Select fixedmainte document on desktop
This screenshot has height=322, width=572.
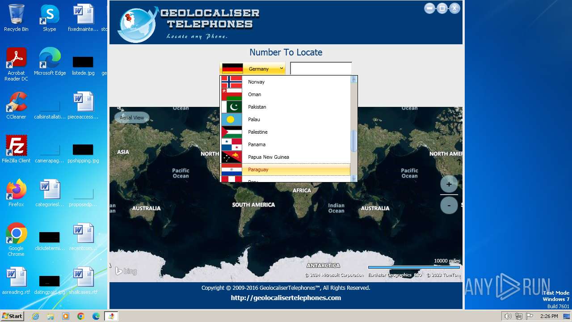pyautogui.click(x=83, y=18)
